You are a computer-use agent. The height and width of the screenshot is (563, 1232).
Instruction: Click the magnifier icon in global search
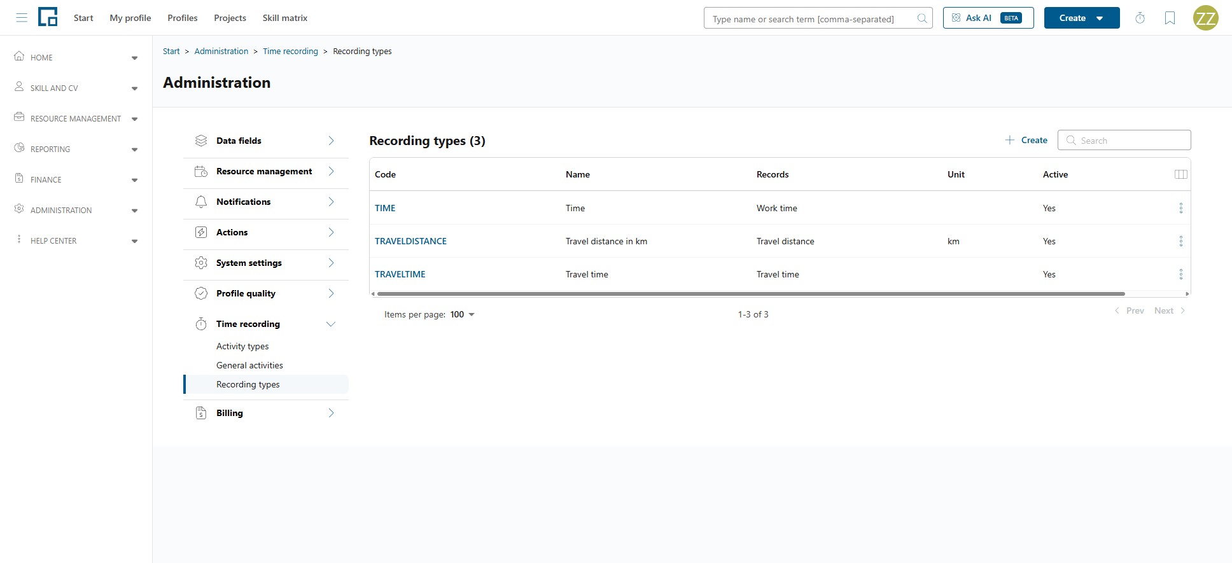[x=921, y=18]
